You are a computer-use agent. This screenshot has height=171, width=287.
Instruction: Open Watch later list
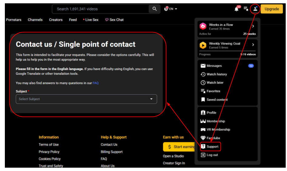tap(215, 82)
